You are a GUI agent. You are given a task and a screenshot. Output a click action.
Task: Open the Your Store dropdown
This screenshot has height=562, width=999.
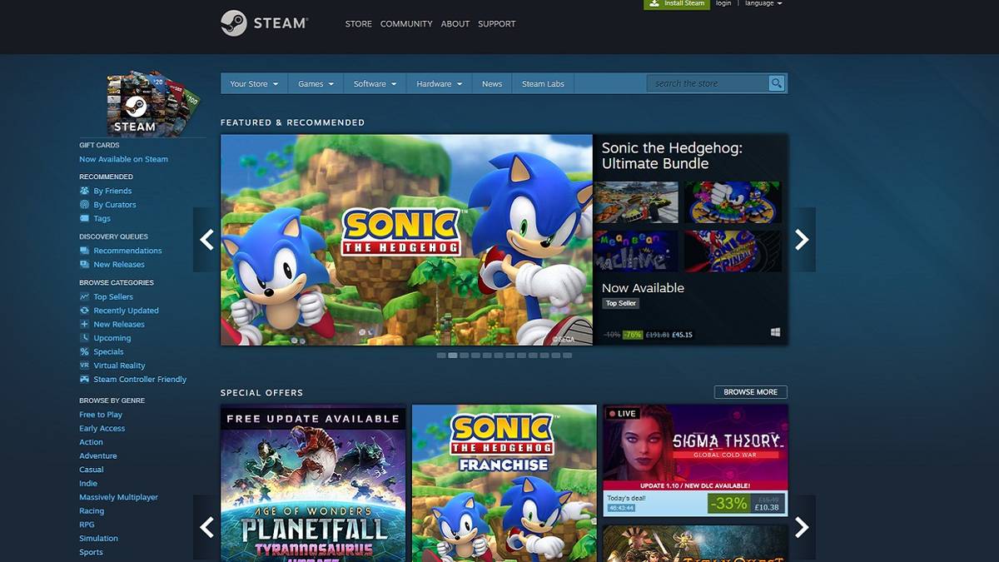click(x=252, y=83)
